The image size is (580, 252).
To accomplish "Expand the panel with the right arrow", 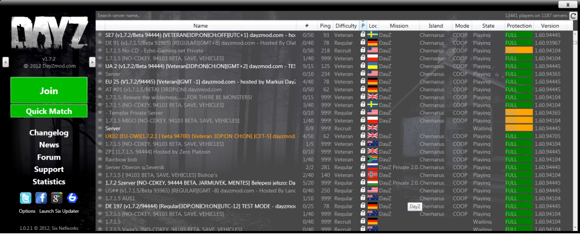I will (x=92, y=61).
